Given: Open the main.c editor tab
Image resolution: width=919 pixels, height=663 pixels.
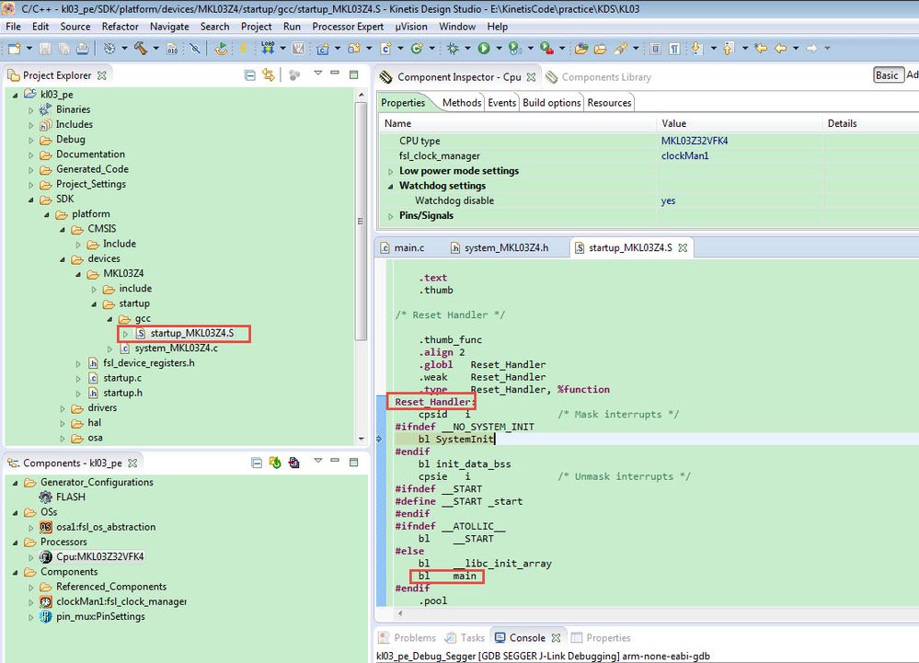Looking at the screenshot, I should coord(403,247).
